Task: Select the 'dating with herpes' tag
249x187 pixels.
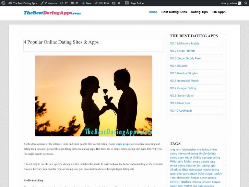Action: pos(188,178)
